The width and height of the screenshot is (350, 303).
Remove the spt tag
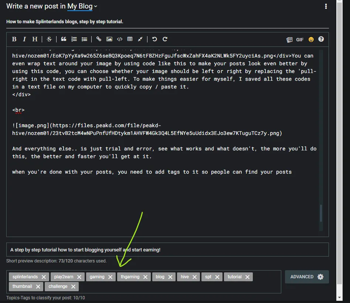(217, 277)
